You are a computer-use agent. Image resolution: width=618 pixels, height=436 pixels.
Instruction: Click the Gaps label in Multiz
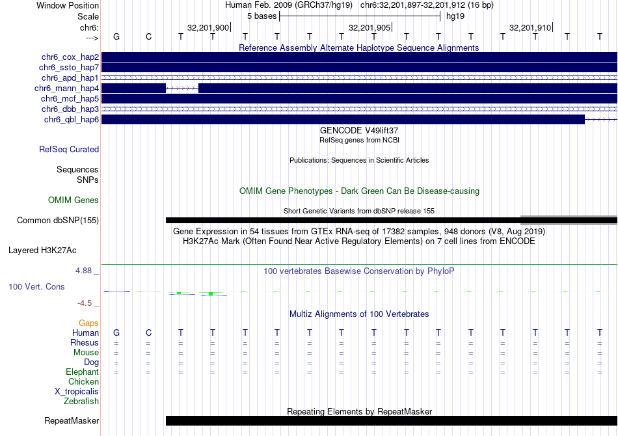click(x=88, y=323)
